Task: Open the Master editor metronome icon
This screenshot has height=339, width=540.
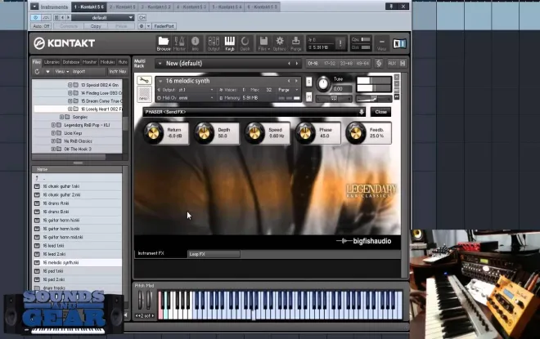Action: click(179, 43)
